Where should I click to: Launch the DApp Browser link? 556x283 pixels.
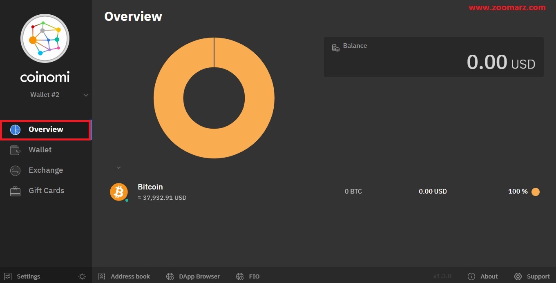pyautogui.click(x=199, y=276)
